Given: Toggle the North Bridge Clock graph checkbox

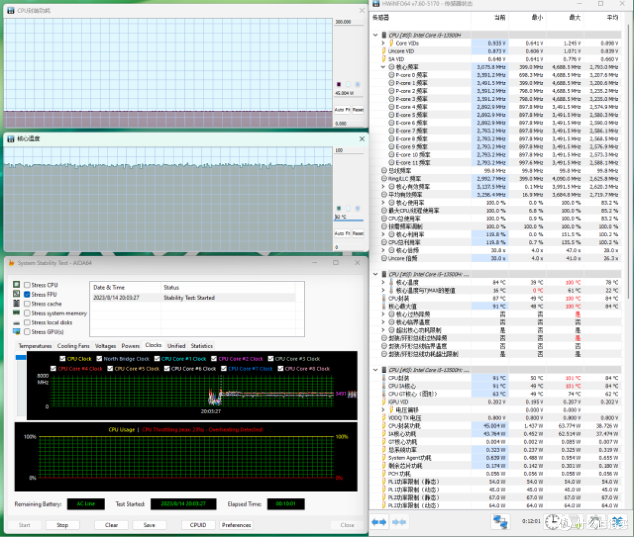Looking at the screenshot, I should pyautogui.click(x=99, y=359).
